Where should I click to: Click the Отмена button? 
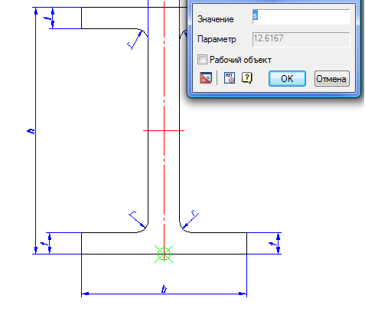[x=331, y=79]
